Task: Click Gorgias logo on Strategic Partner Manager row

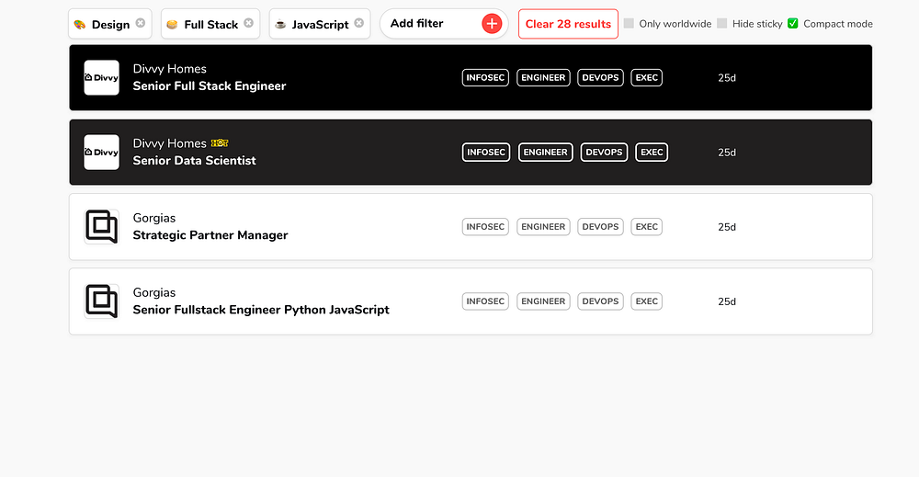Action: pyautogui.click(x=101, y=227)
